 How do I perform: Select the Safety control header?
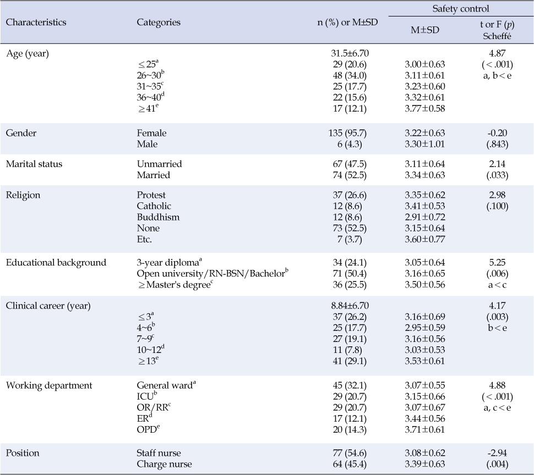coord(460,8)
